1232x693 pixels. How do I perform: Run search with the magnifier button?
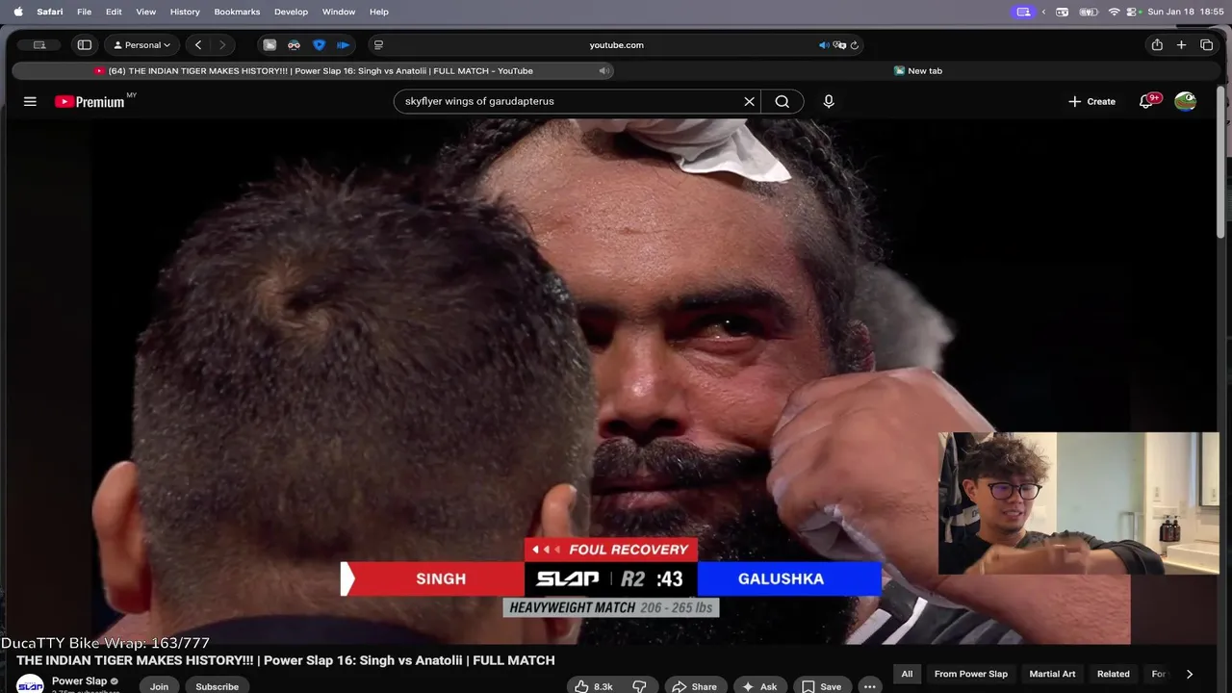tap(783, 101)
